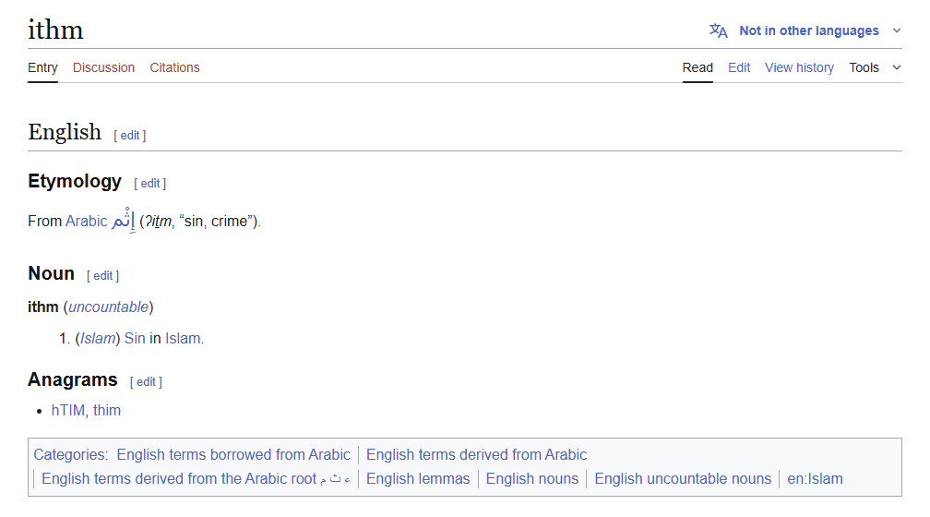Open the Arabic script word link
The image size is (930, 517).
(x=124, y=220)
